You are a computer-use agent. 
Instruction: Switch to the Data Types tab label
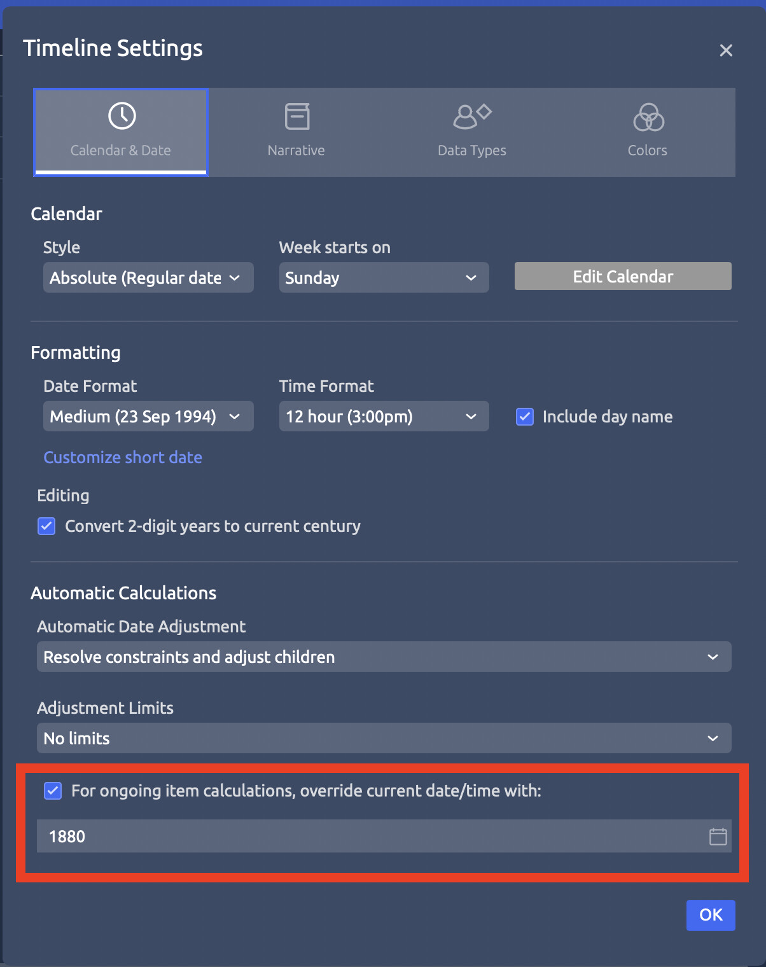tap(472, 150)
